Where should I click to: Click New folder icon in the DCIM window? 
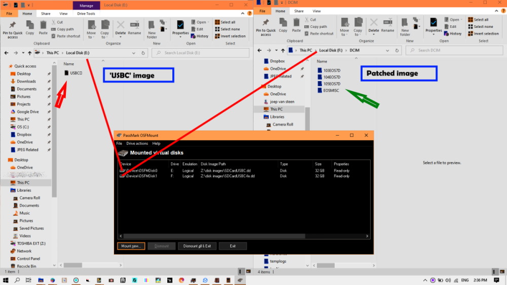tap(405, 23)
